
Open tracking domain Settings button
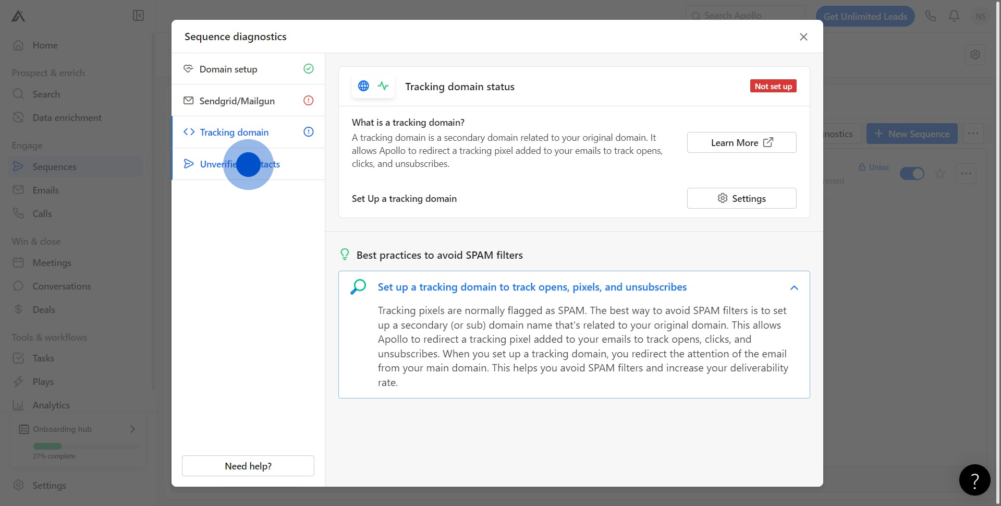tap(741, 198)
